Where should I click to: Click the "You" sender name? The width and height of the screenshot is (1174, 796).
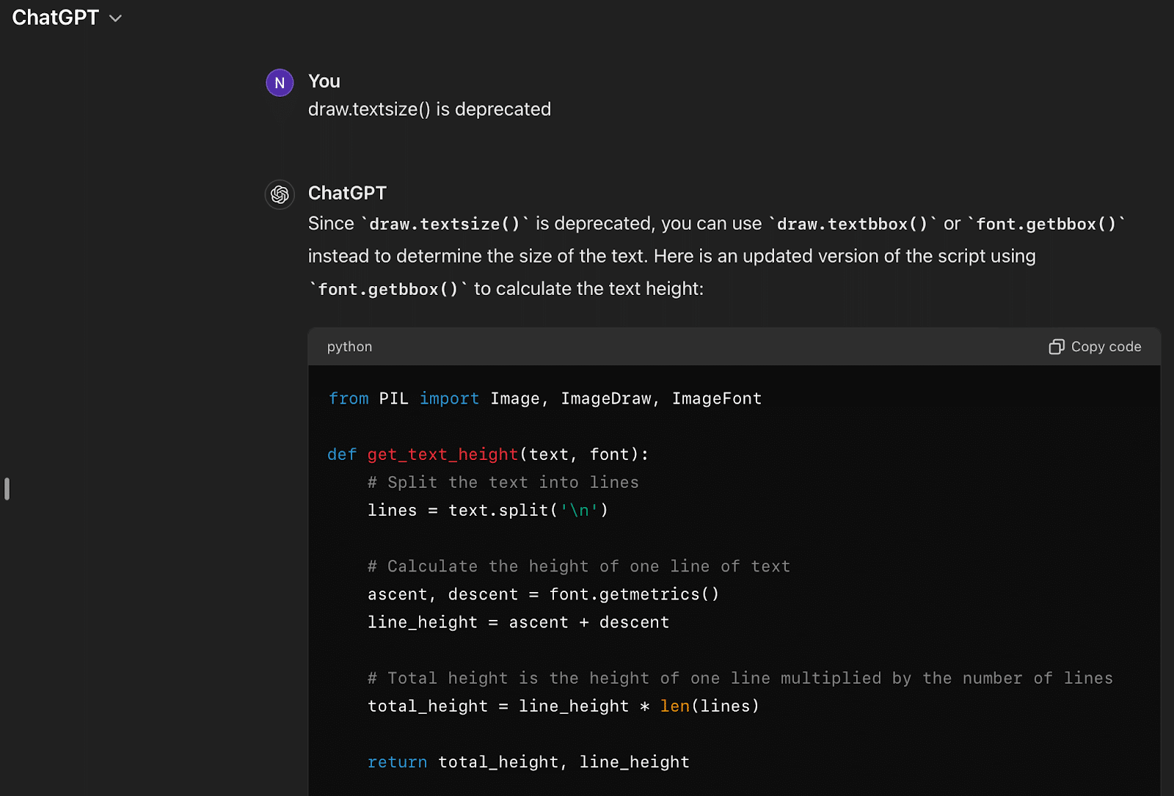point(324,81)
